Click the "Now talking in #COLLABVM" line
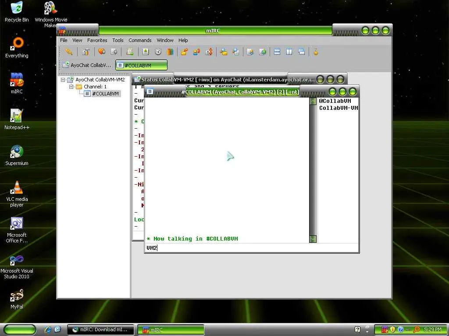449x336 pixels. [x=192, y=238]
